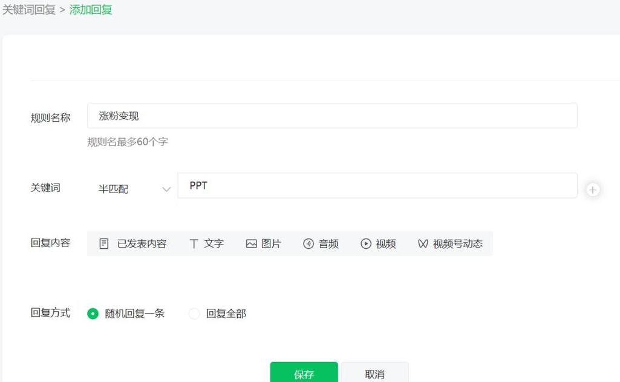This screenshot has height=382, width=620.
Task: Pick the 音频 audio reply option
Action: (321, 243)
